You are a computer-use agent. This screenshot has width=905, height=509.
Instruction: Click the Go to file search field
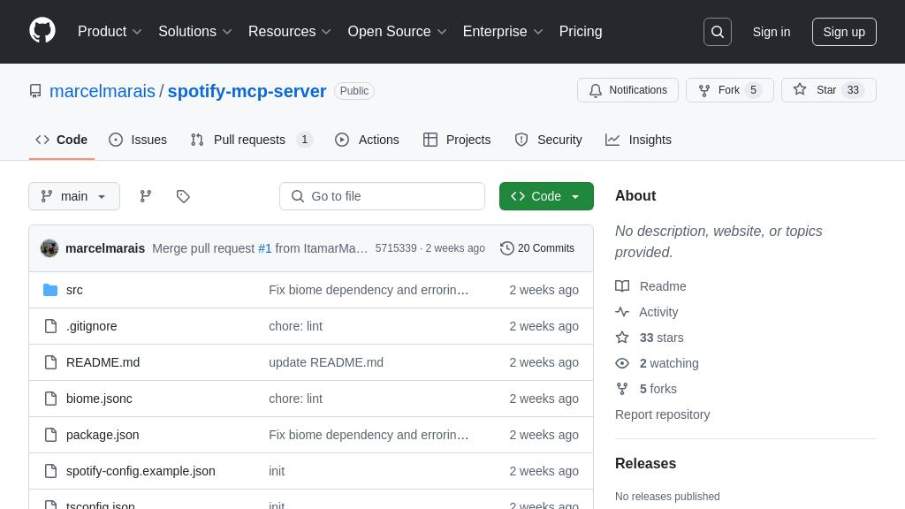pos(382,196)
